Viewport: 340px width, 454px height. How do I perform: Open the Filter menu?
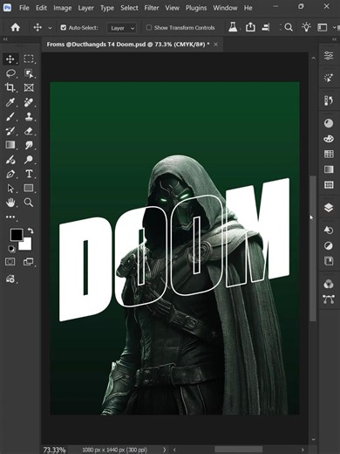(x=152, y=8)
